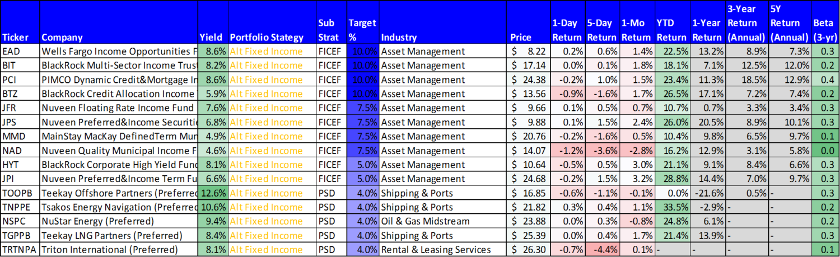Click the -2.8% 1-month return for NAD
The width and height of the screenshot is (840, 257).
[x=637, y=151]
